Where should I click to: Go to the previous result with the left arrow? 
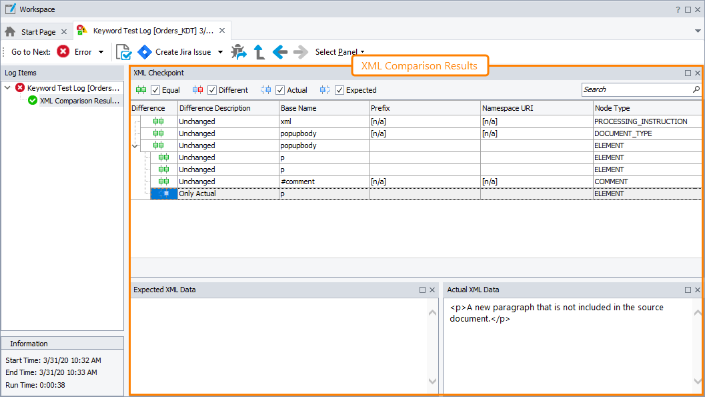(279, 51)
